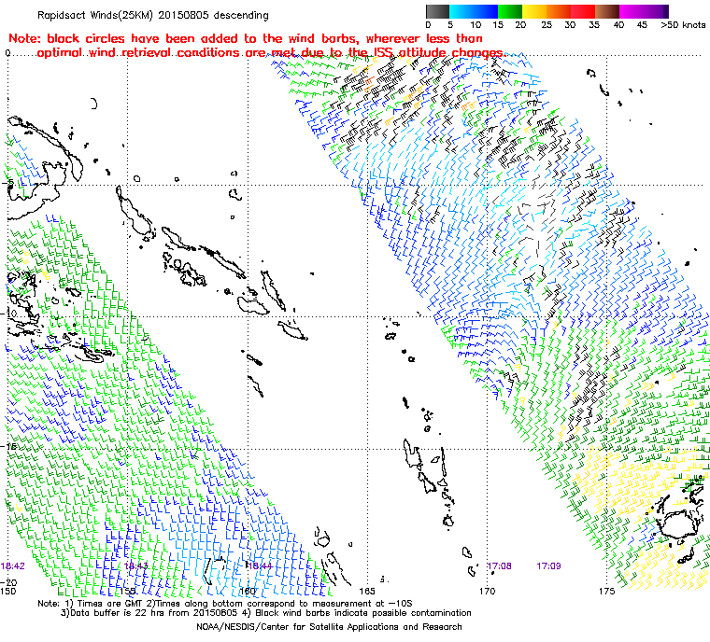
Task: Click the '17:08' time label
Action: [x=500, y=566]
